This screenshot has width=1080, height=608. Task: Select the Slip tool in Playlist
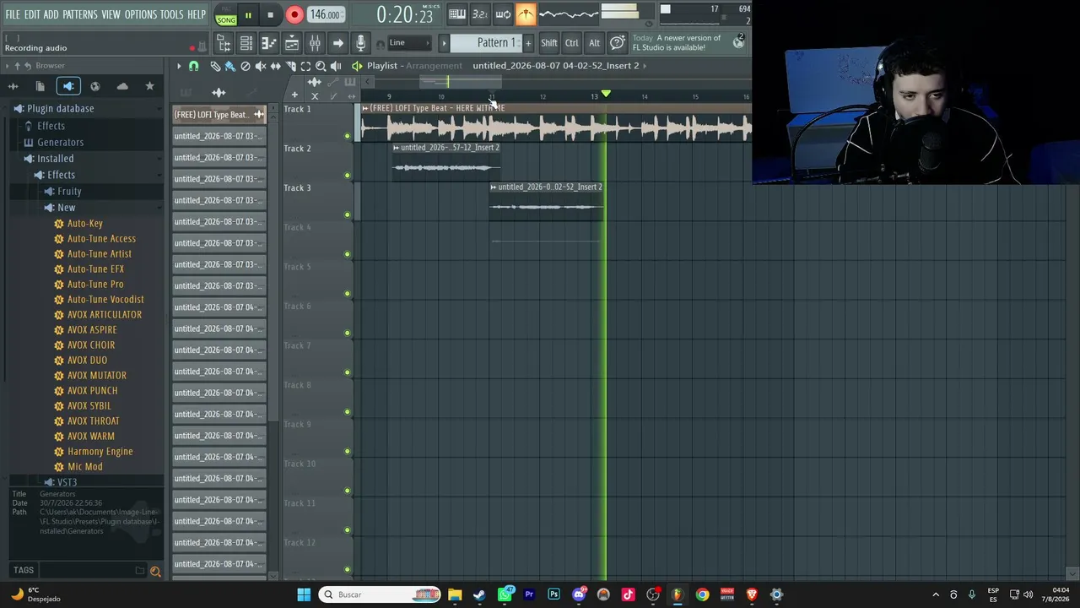coord(275,66)
